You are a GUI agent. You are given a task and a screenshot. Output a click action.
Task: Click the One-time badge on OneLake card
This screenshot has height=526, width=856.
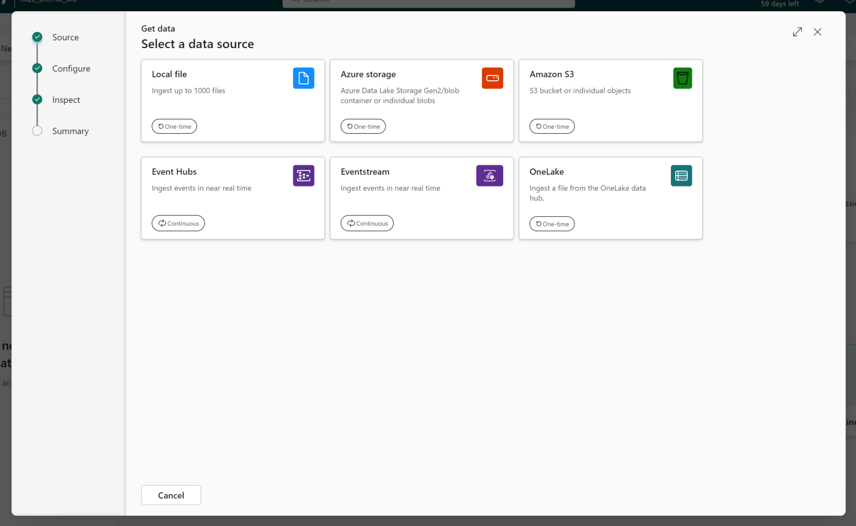[x=552, y=224]
